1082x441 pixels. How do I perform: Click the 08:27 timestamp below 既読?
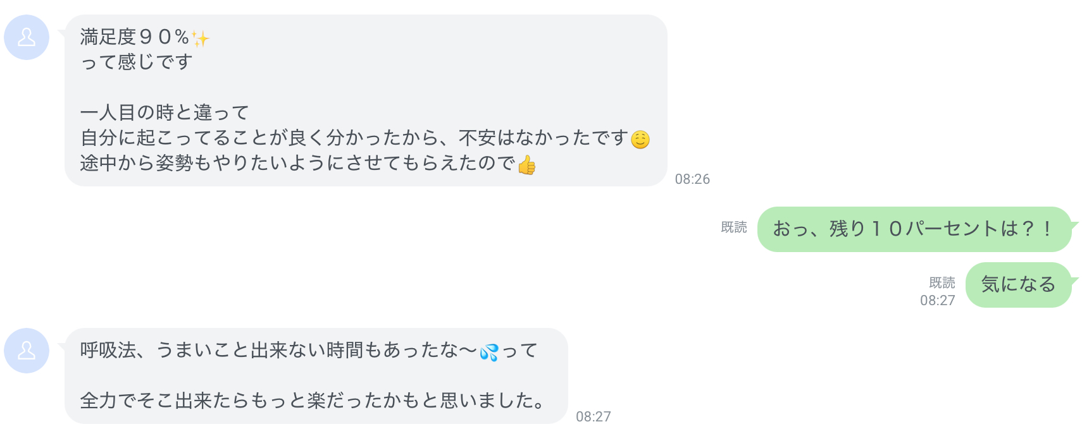[937, 301]
